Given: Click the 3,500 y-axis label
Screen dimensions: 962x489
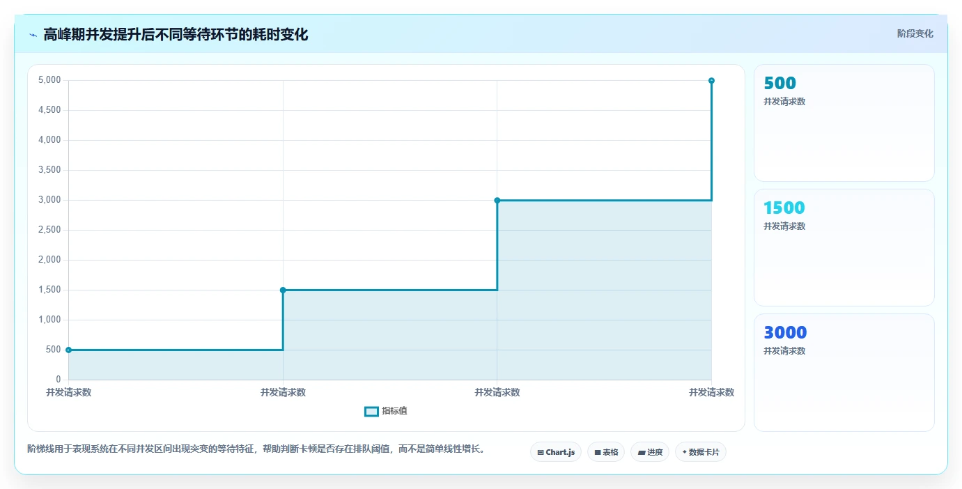Looking at the screenshot, I should pos(49,170).
